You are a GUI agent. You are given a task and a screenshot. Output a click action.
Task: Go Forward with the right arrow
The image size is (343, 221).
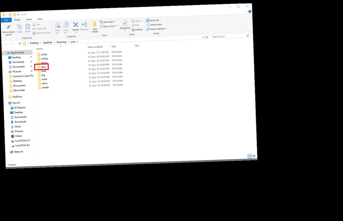[11, 44]
